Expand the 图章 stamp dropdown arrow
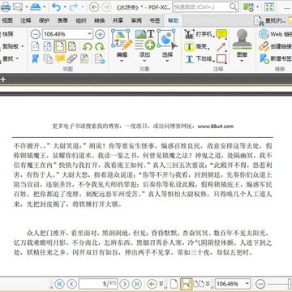The width and height of the screenshot is (292, 292). (x=242, y=61)
